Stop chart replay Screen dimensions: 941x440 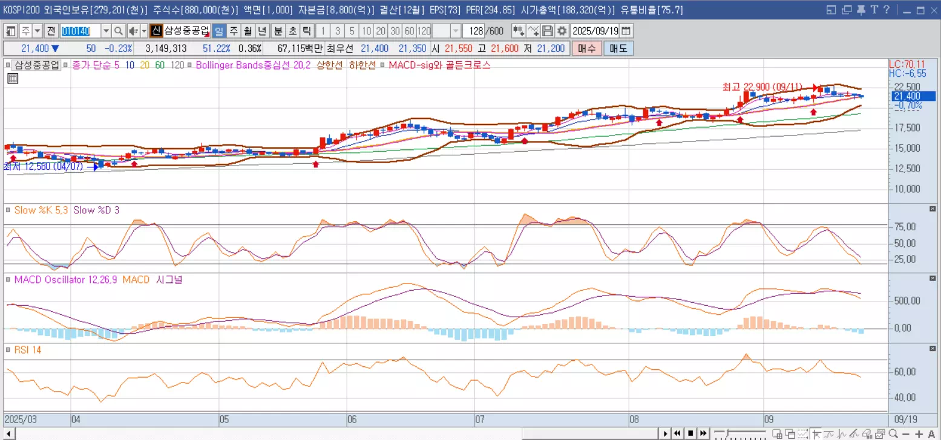690,433
